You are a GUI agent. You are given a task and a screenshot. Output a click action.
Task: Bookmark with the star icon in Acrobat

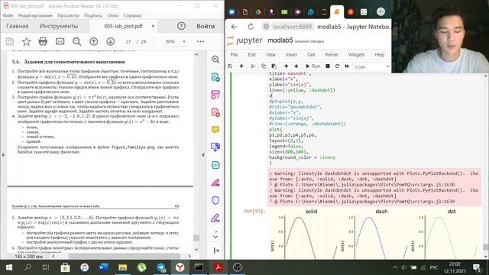pos(27,41)
